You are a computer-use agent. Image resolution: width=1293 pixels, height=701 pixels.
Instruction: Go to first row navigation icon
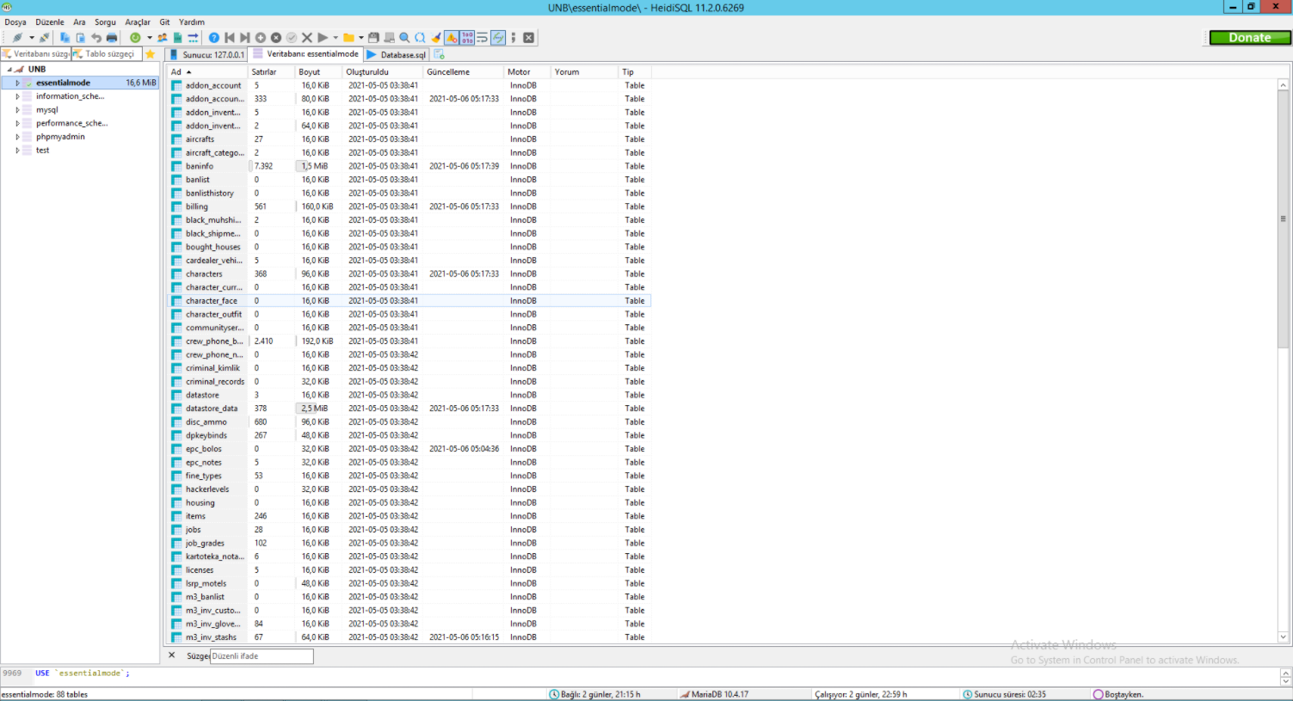tap(230, 38)
